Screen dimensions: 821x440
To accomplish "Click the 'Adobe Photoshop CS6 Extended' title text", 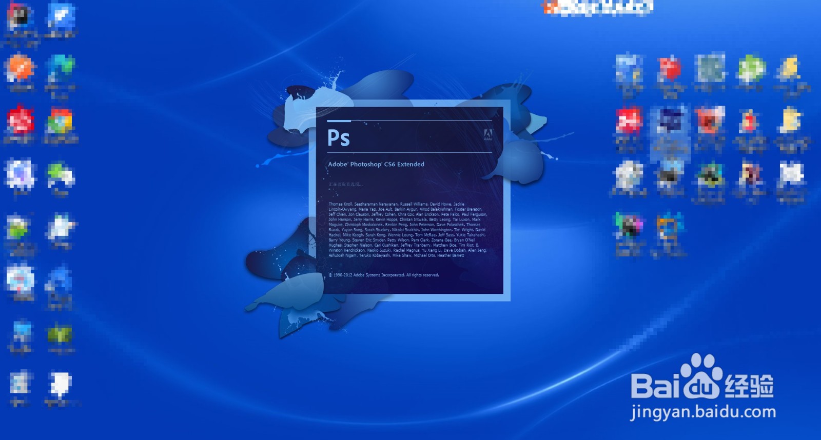I will 376,164.
